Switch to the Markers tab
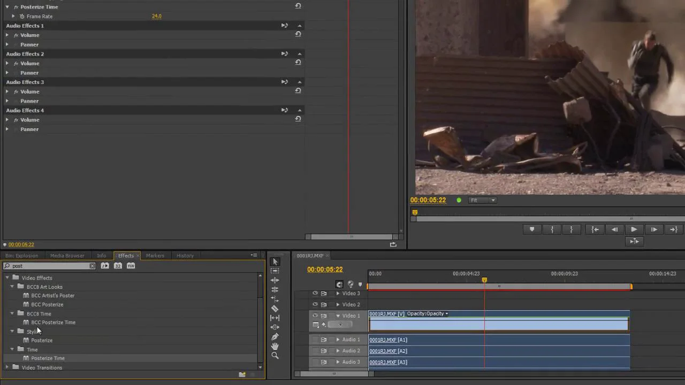This screenshot has width=685, height=385. pyautogui.click(x=155, y=256)
